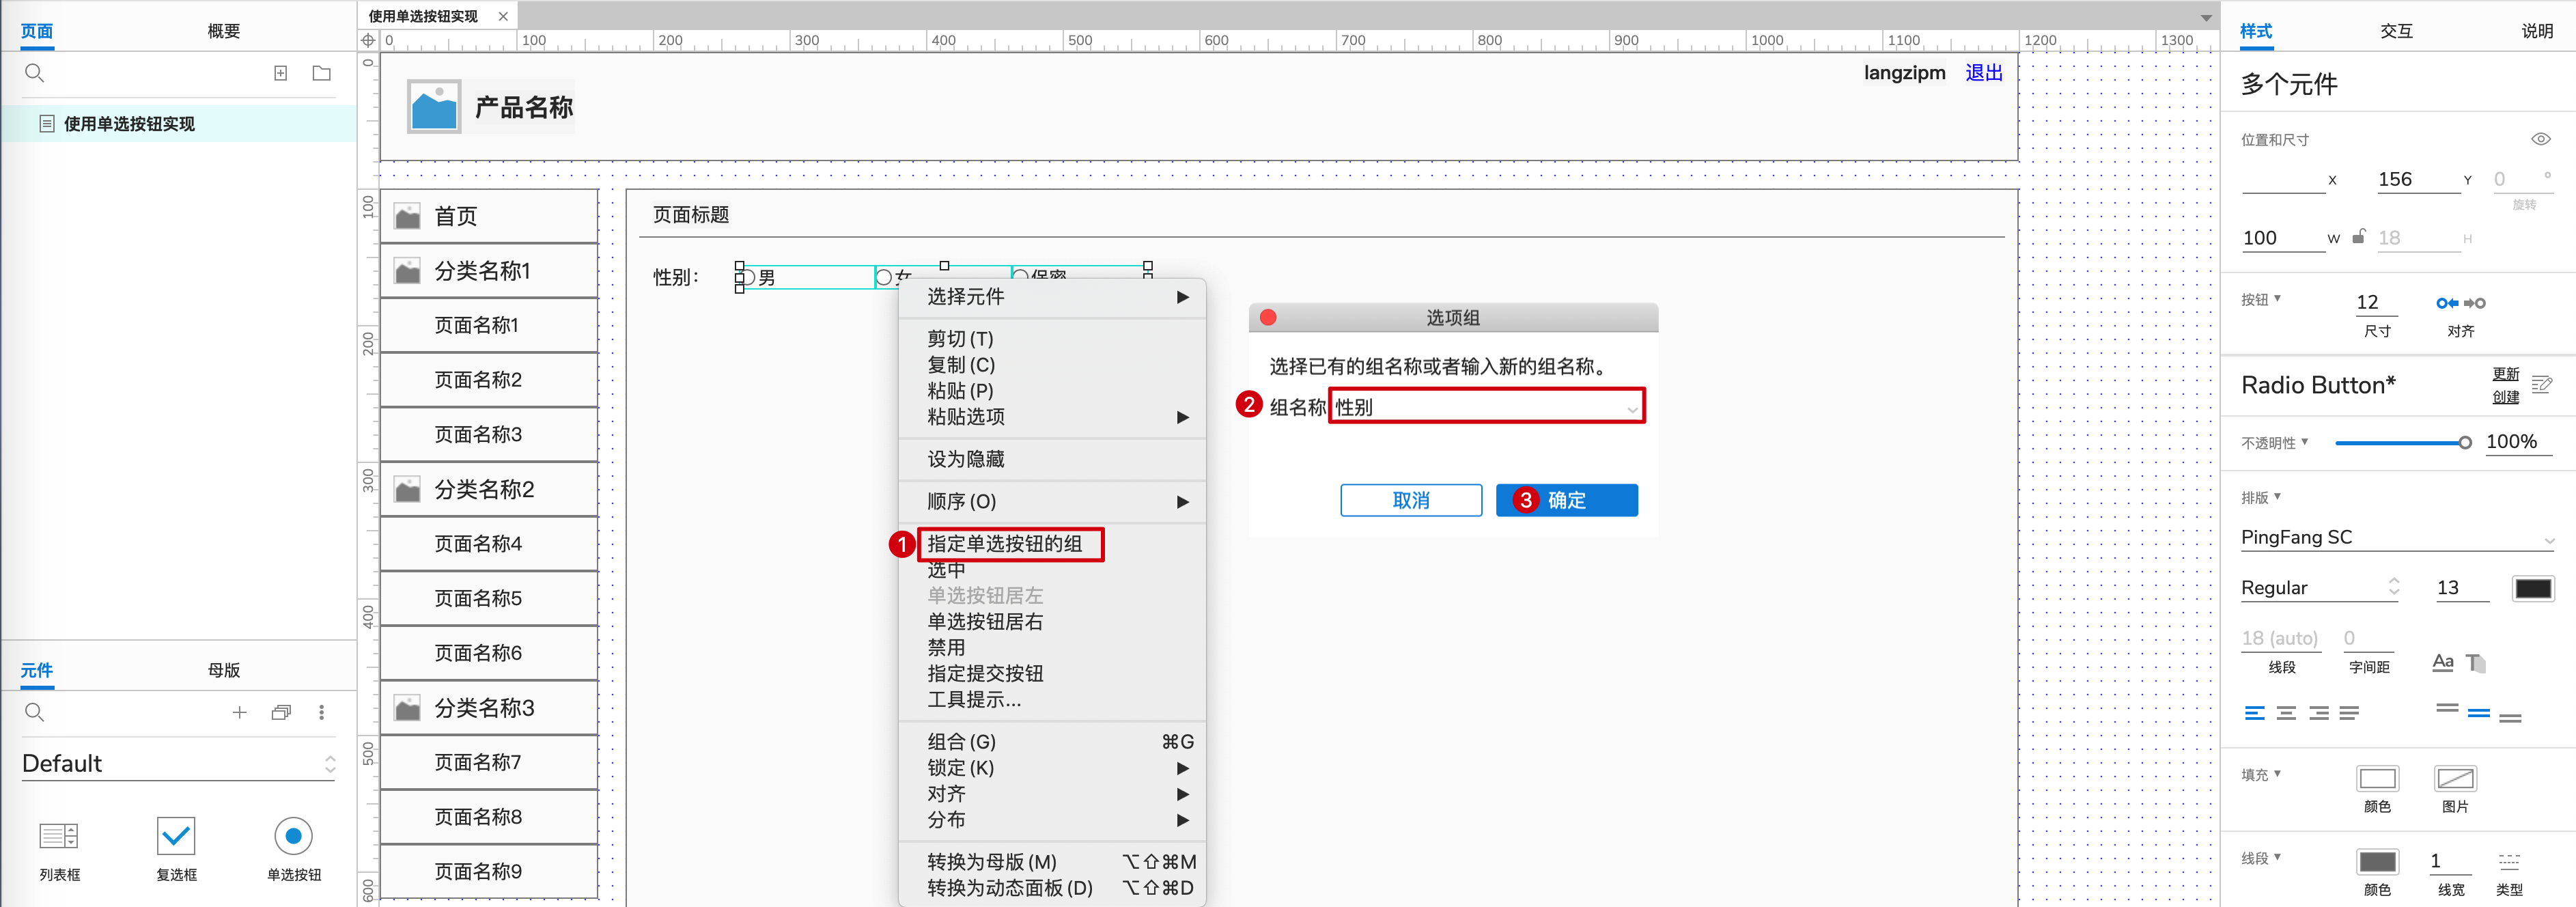
Task: Click the add folder icon in Pages panel
Action: click(x=321, y=73)
